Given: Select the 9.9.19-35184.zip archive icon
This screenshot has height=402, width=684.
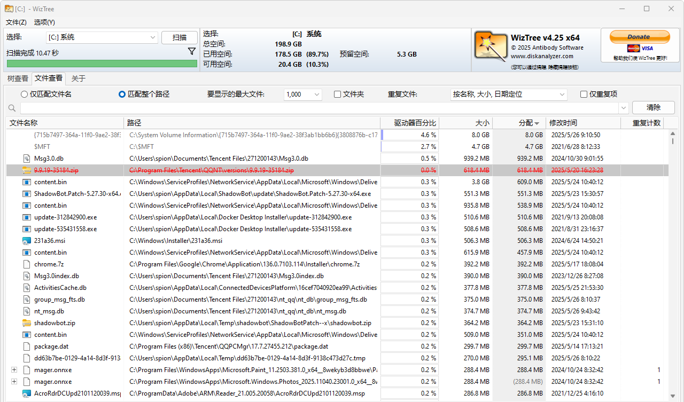Looking at the screenshot, I should coord(27,170).
